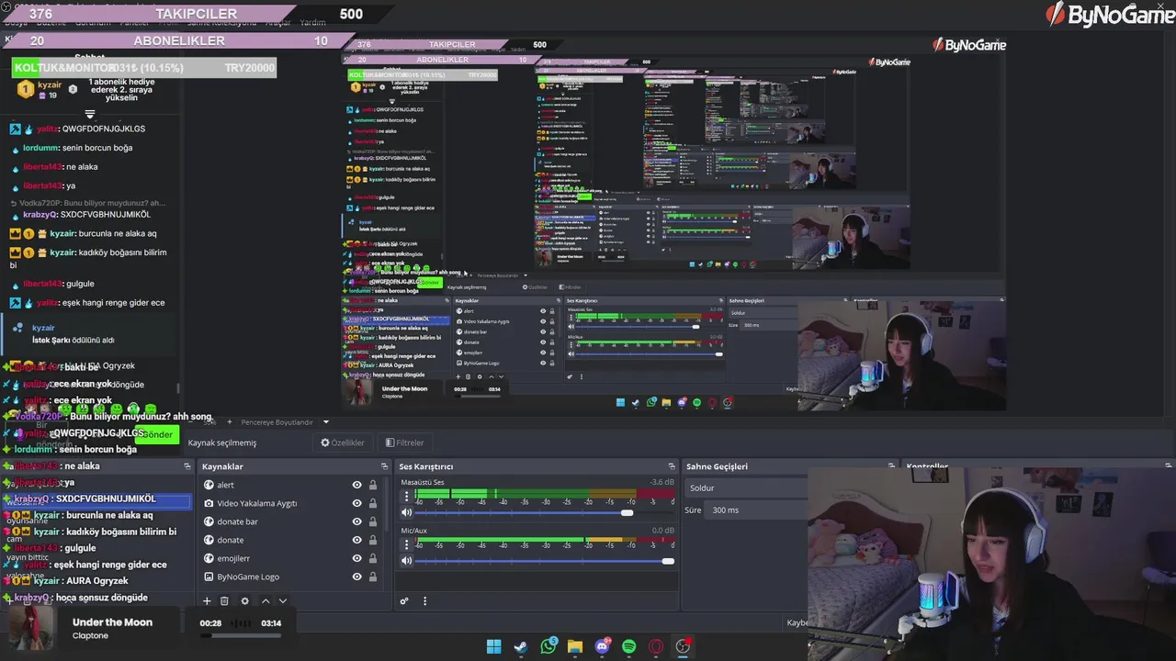Move source up with the up arrow
1176x661 pixels.
click(266, 601)
